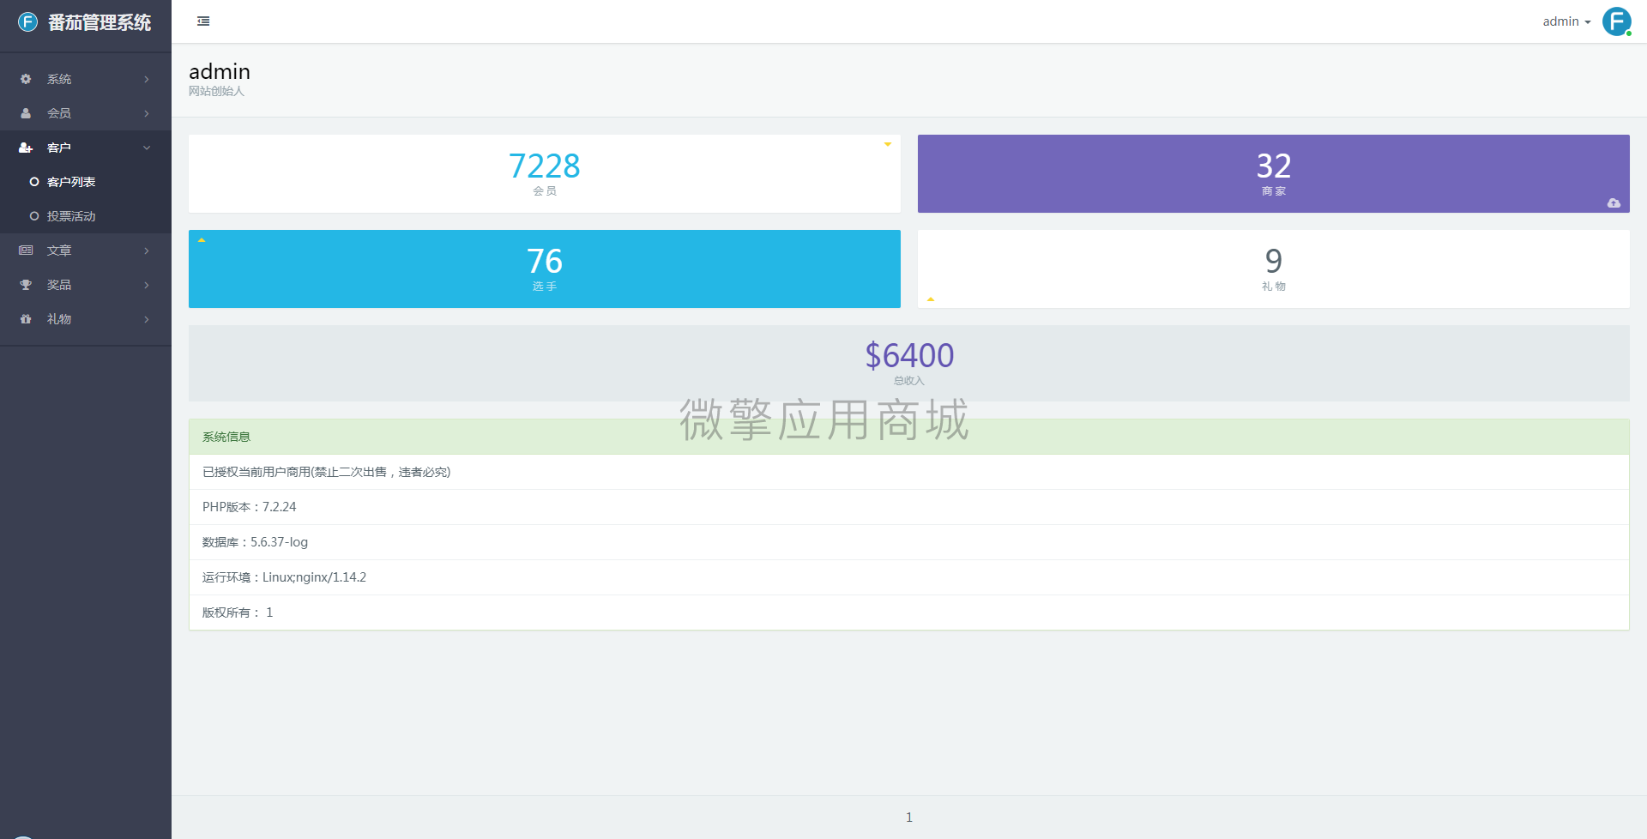The image size is (1647, 839).
Task: Open the 系统 sidebar menu
Action: pyautogui.click(x=86, y=79)
